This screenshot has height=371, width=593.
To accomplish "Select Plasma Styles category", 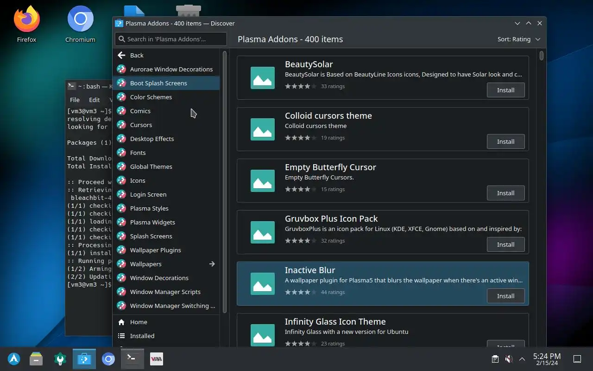I will 166,208.
